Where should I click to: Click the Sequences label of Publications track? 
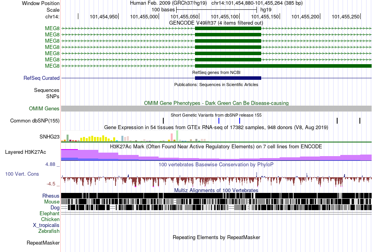pyautogui.click(x=47, y=90)
